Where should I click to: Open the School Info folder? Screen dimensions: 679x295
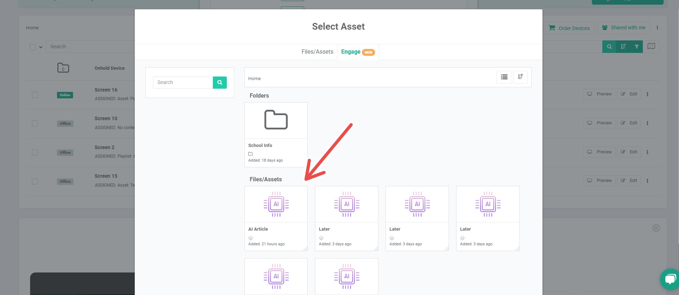click(276, 135)
